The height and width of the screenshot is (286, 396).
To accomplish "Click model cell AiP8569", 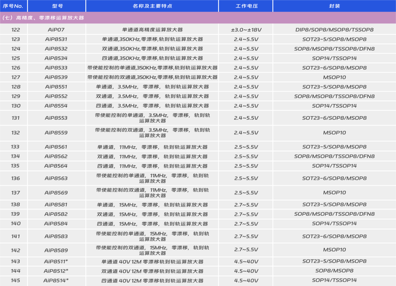I will (56, 193).
